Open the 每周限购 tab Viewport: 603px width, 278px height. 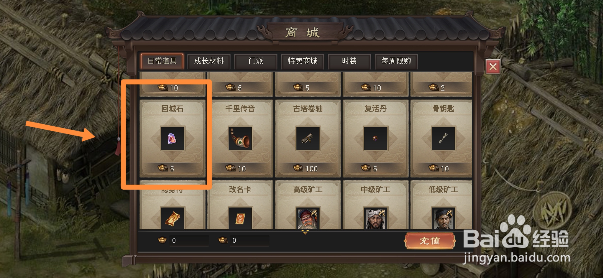[x=396, y=61]
